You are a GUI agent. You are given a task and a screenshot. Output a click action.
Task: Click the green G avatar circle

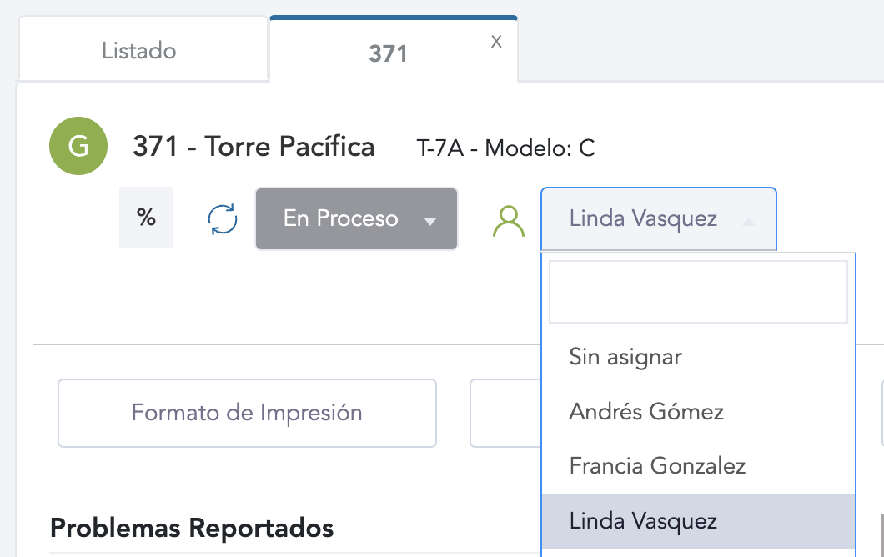coord(78,147)
